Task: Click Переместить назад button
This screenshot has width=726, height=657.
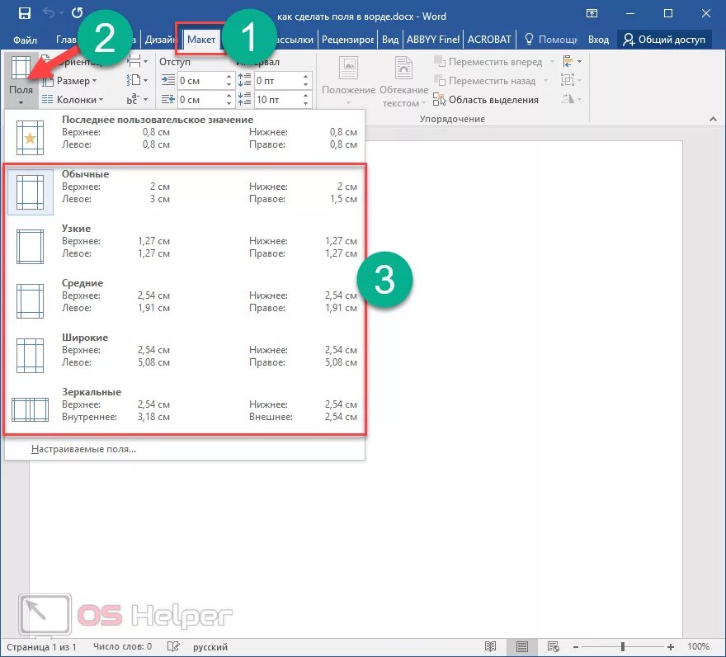Action: [x=490, y=81]
